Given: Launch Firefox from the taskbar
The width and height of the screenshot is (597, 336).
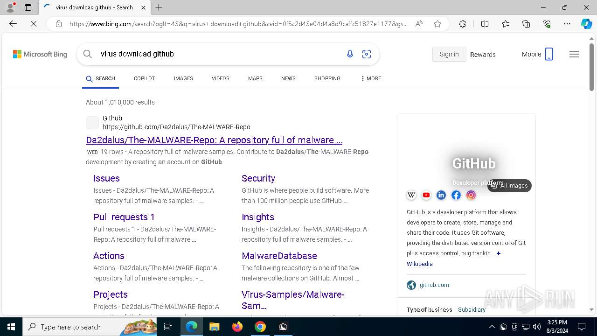Looking at the screenshot, I should click(237, 327).
